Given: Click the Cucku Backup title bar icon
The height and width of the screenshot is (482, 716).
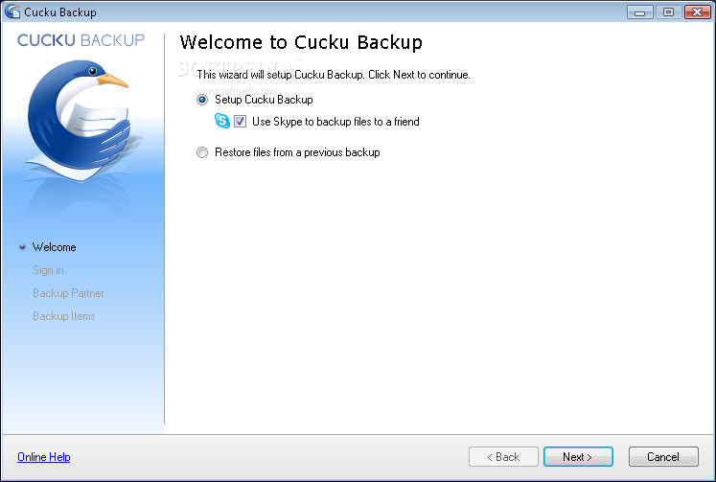Looking at the screenshot, I should coord(12,11).
